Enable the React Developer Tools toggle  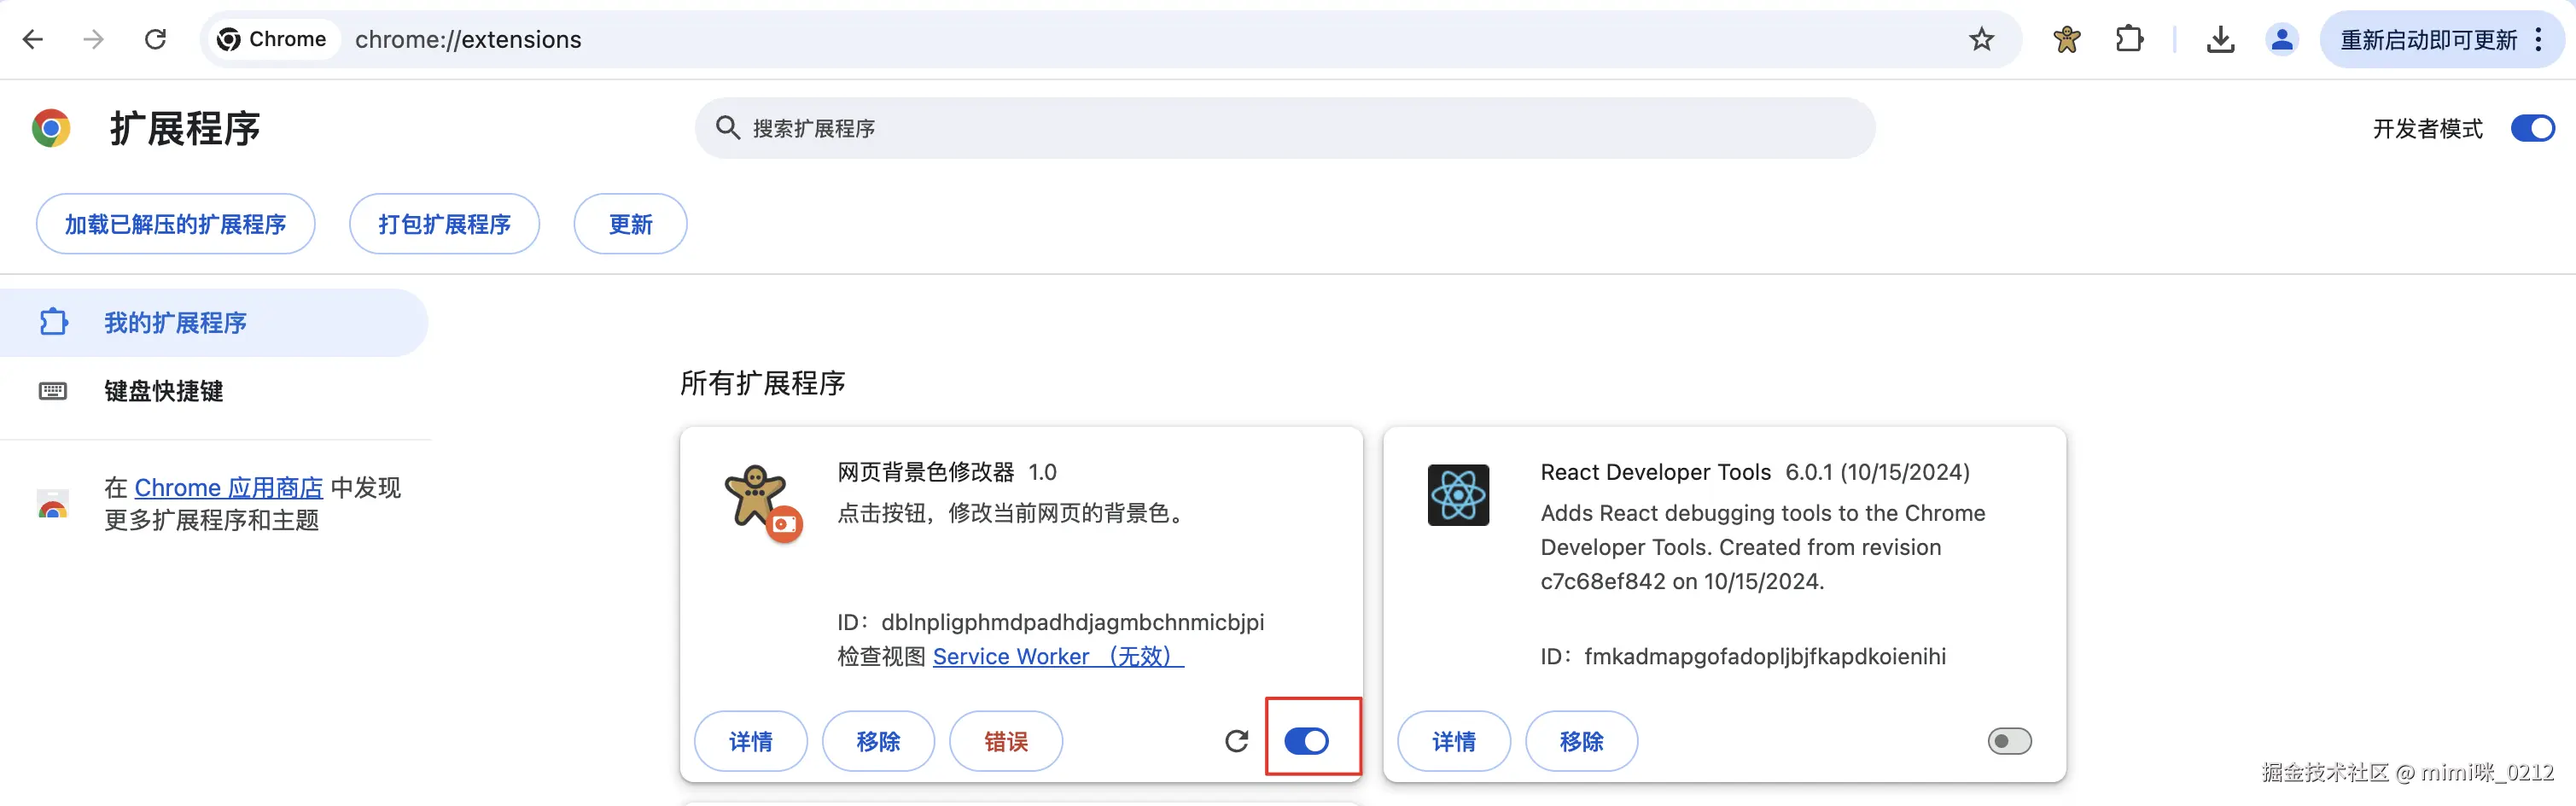click(x=2009, y=741)
